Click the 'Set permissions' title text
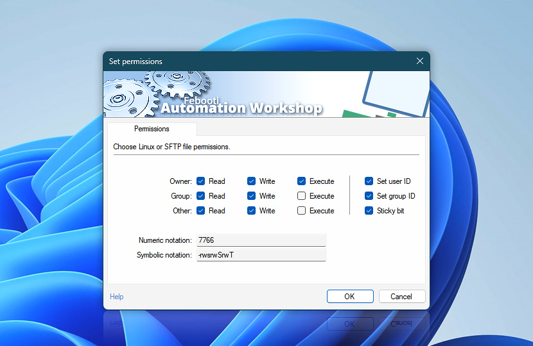Image resolution: width=533 pixels, height=346 pixels. point(135,62)
